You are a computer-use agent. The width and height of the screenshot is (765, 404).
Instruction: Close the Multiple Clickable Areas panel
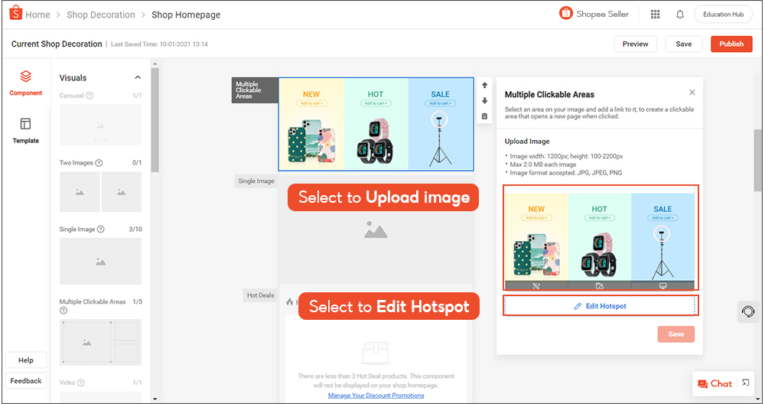pyautogui.click(x=692, y=93)
